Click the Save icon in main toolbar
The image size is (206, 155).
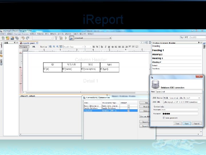coord(12,38)
